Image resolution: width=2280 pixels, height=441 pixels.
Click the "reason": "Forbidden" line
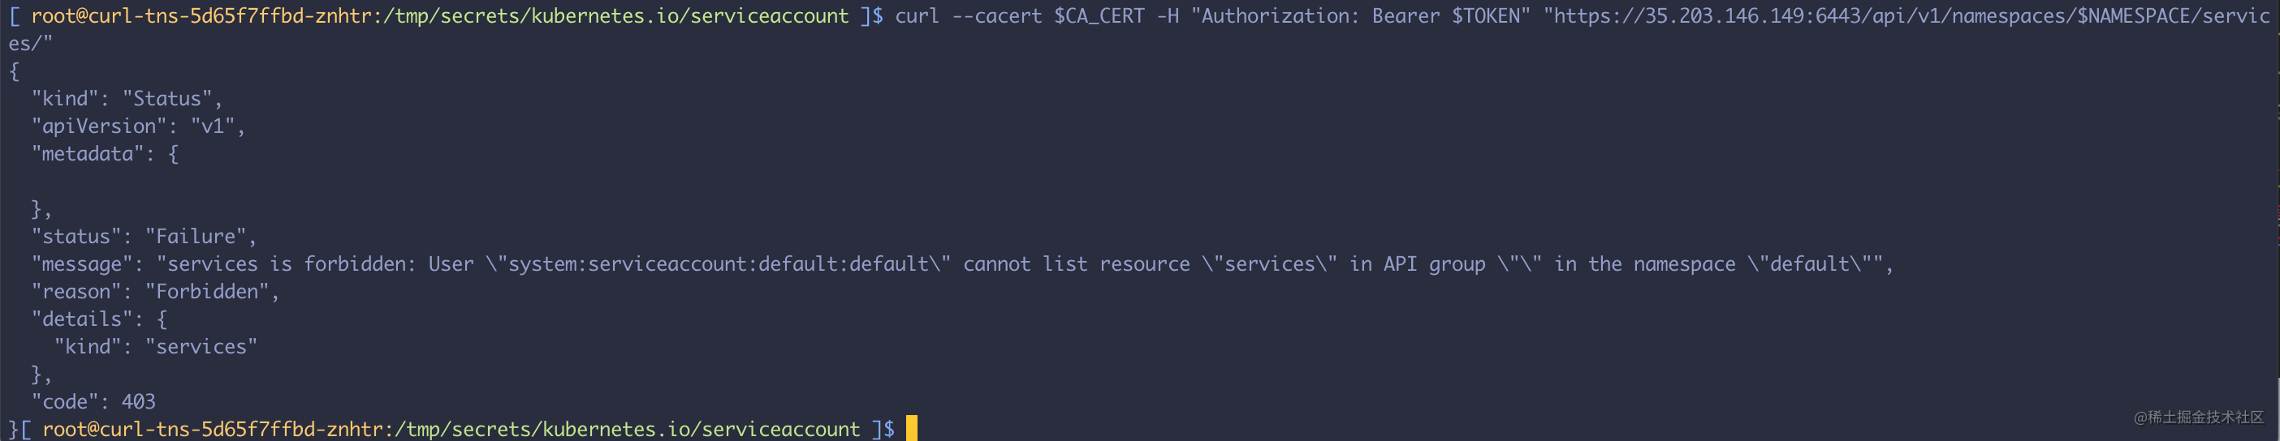(155, 292)
